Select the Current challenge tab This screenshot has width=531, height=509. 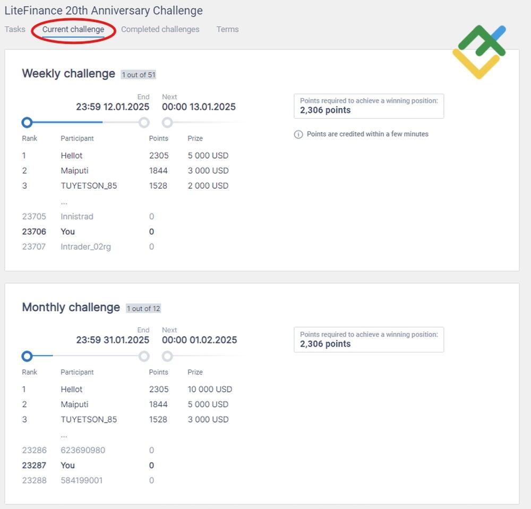pyautogui.click(x=73, y=29)
